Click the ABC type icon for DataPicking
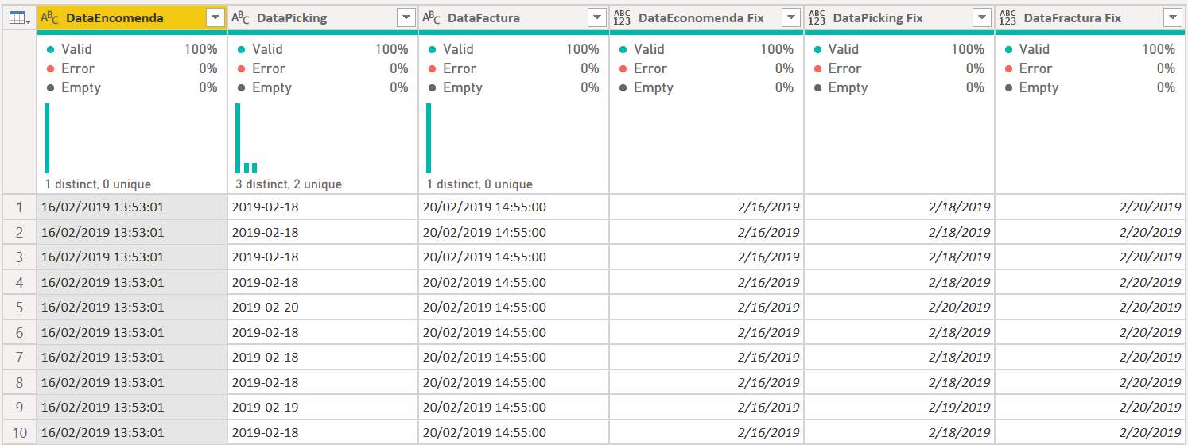This screenshot has width=1188, height=445. [x=240, y=17]
